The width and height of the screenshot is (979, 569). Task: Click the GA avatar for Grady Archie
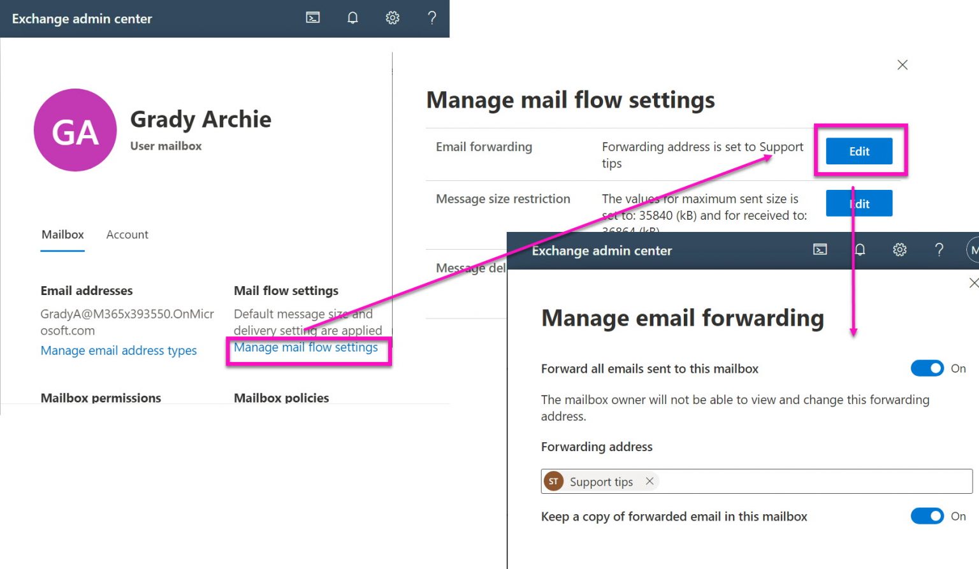75,130
